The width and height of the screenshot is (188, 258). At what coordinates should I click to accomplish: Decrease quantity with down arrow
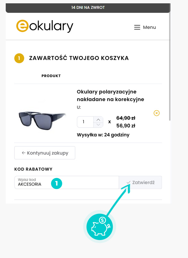[98, 125]
